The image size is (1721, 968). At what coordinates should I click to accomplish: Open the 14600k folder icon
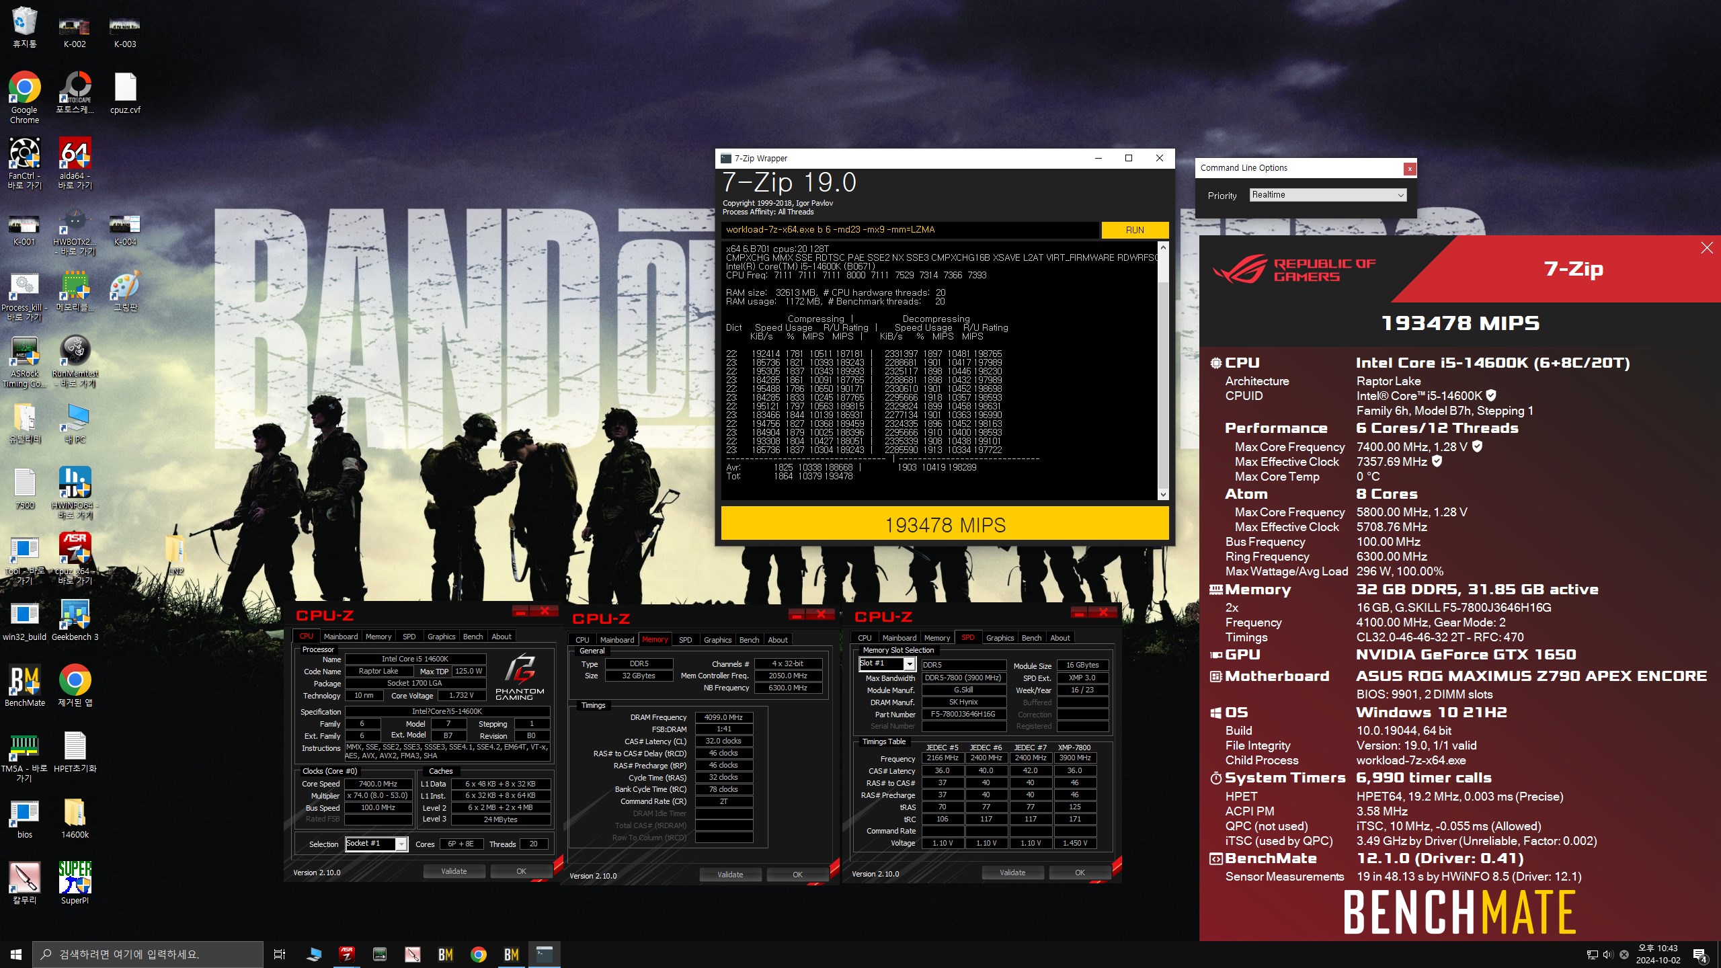pyautogui.click(x=75, y=817)
